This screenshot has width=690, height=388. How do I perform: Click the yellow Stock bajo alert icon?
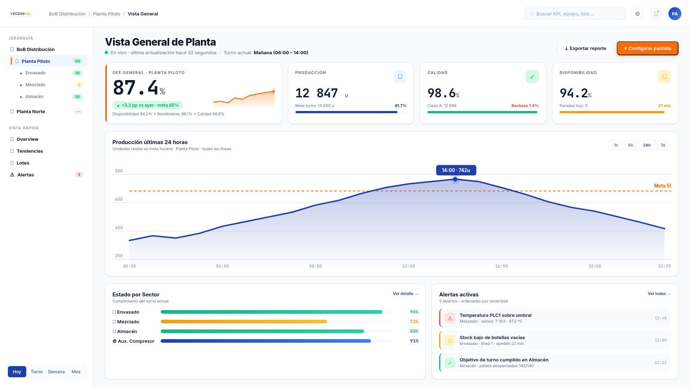pyautogui.click(x=450, y=340)
